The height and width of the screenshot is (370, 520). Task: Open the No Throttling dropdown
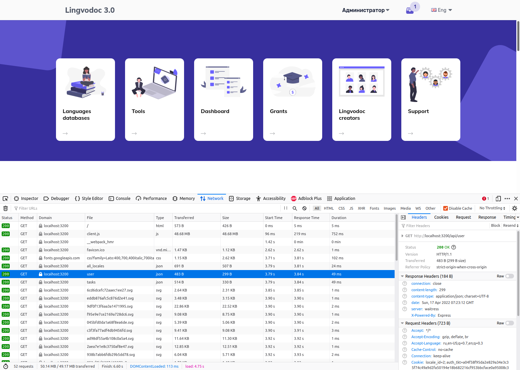491,208
